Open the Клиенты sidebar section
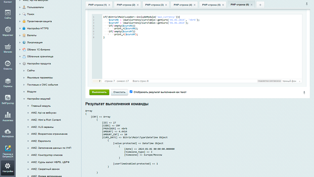Image resolution: width=314 pixels, height=177 pixels. coord(8,64)
